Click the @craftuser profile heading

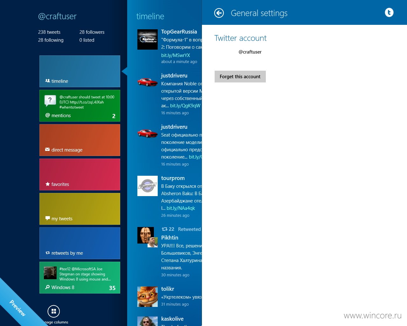pyautogui.click(x=57, y=17)
